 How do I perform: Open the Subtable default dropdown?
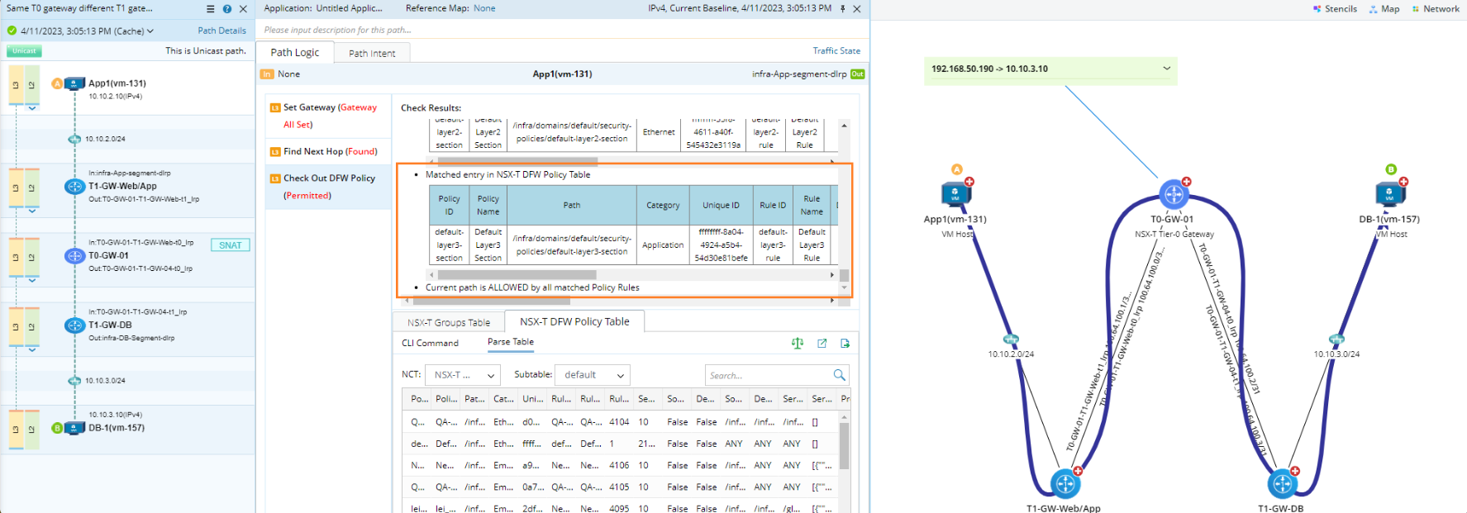pos(593,375)
